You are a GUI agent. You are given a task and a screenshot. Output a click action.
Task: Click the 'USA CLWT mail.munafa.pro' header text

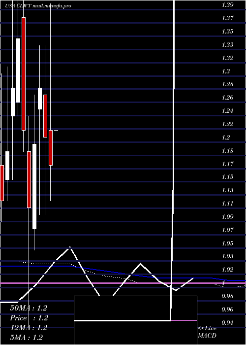coord(38,6)
